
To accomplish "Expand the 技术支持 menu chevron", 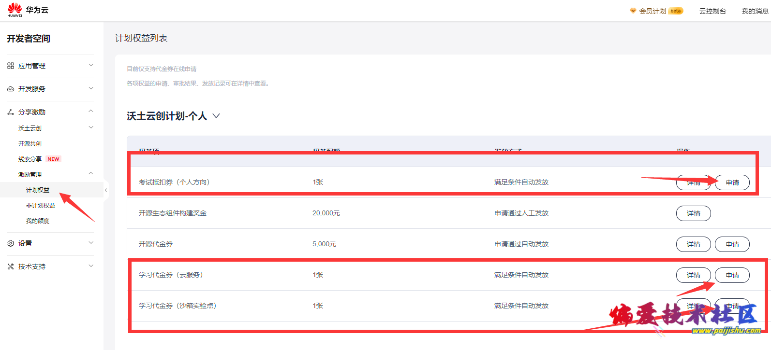I will [91, 266].
